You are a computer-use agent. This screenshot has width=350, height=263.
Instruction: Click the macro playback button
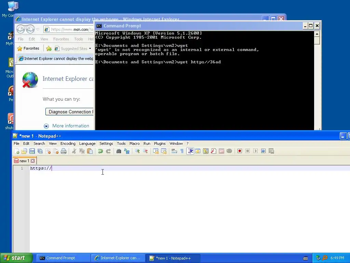[x=256, y=151]
